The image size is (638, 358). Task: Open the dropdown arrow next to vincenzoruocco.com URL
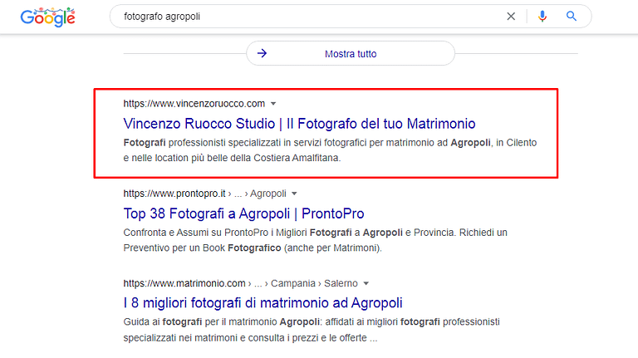[273, 104]
